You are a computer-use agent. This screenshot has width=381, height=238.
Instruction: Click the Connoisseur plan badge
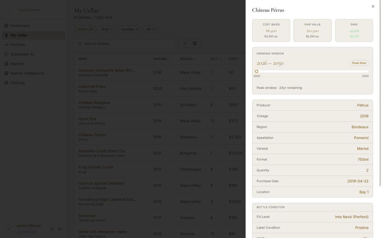pos(27,232)
